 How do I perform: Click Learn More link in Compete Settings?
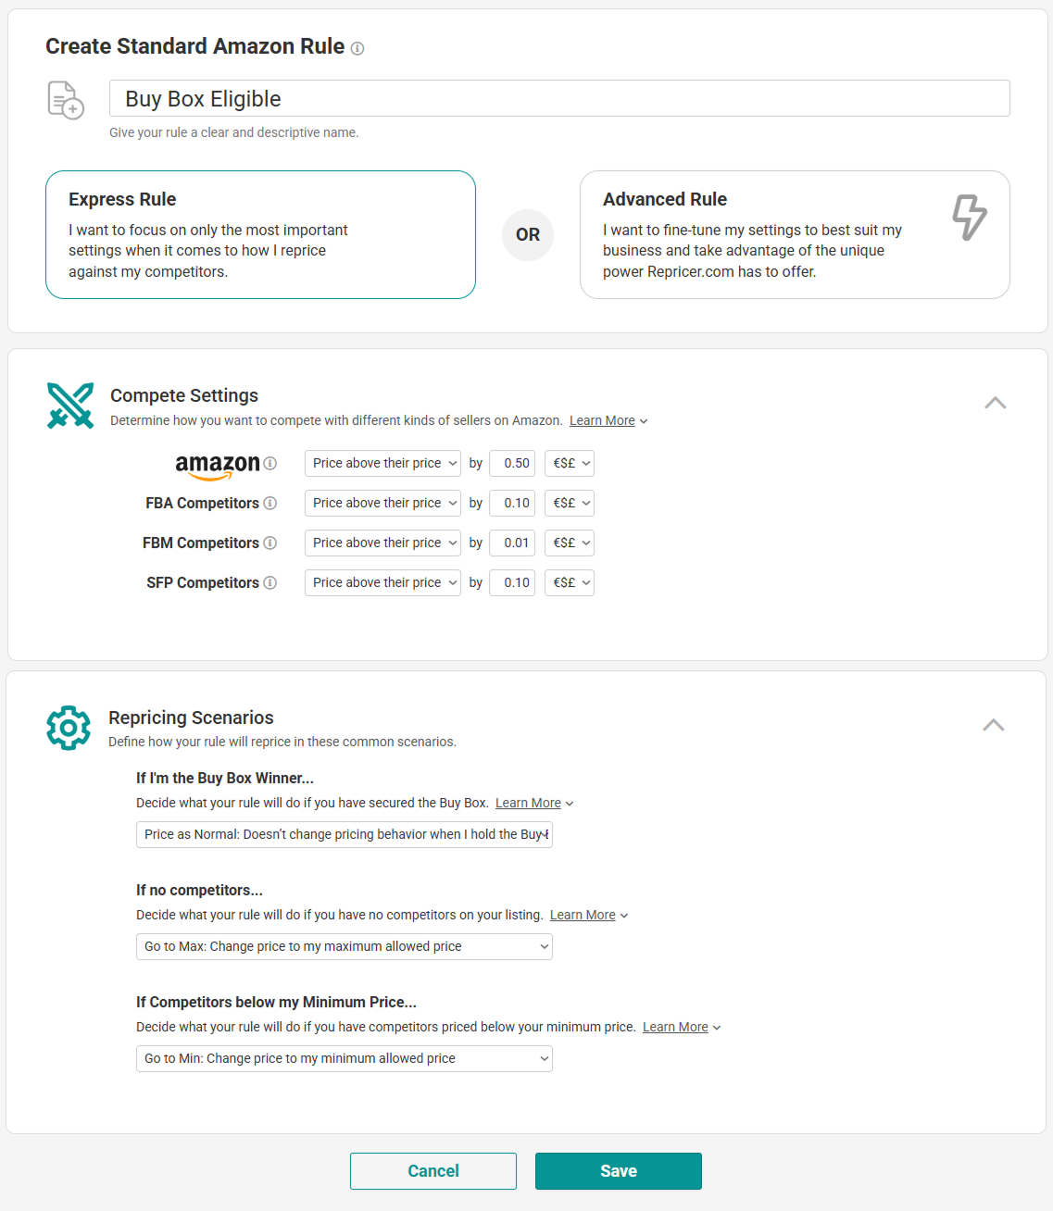(602, 420)
